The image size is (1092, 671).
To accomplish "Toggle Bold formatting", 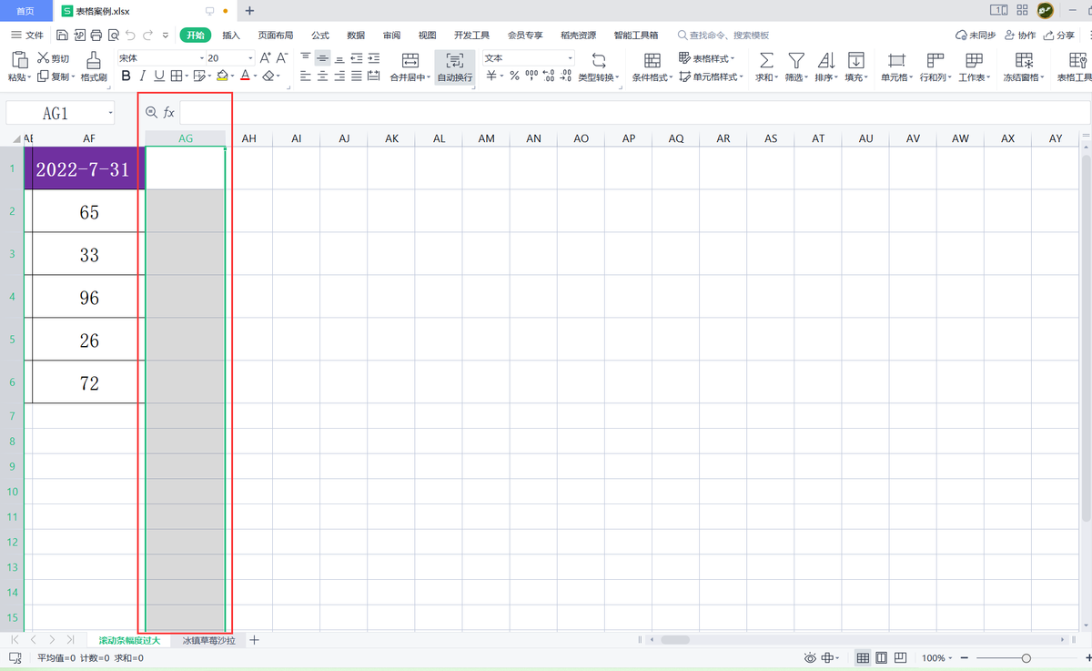I will [126, 76].
